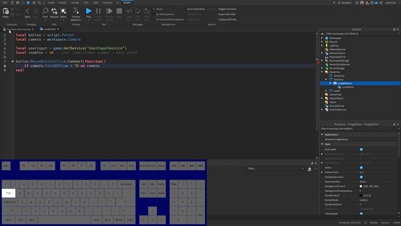Select On All Exceptions option

click(164, 14)
